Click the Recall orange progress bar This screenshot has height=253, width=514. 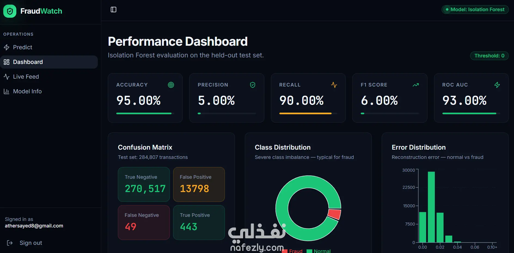point(308,113)
